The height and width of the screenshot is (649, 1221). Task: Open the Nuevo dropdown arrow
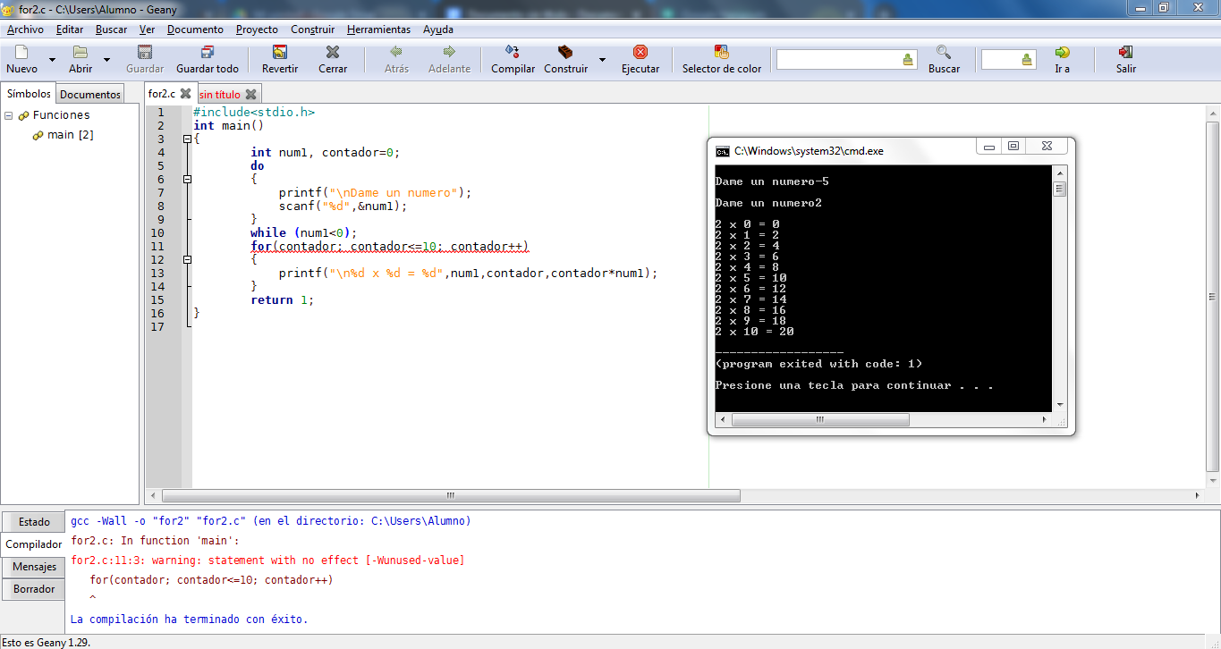click(x=52, y=60)
